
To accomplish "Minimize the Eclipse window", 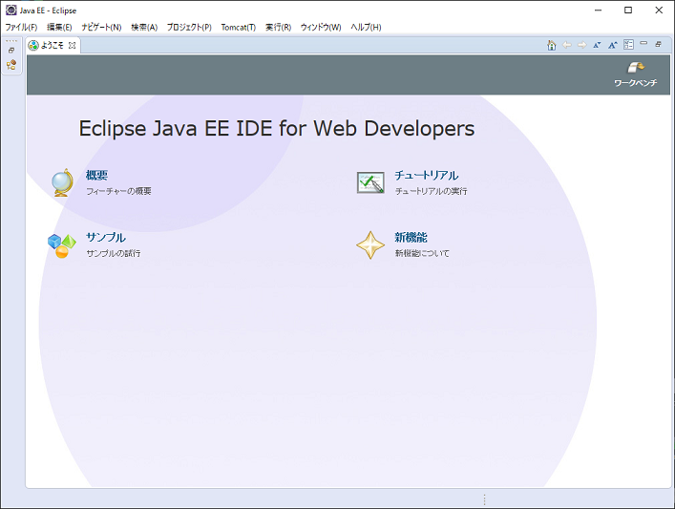I will click(x=598, y=10).
